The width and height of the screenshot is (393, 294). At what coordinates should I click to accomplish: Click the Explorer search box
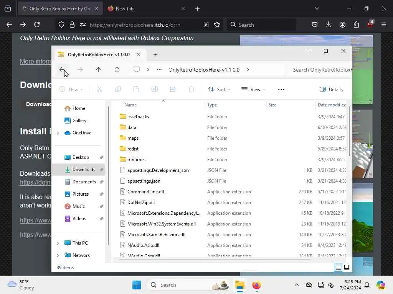pyautogui.click(x=321, y=70)
